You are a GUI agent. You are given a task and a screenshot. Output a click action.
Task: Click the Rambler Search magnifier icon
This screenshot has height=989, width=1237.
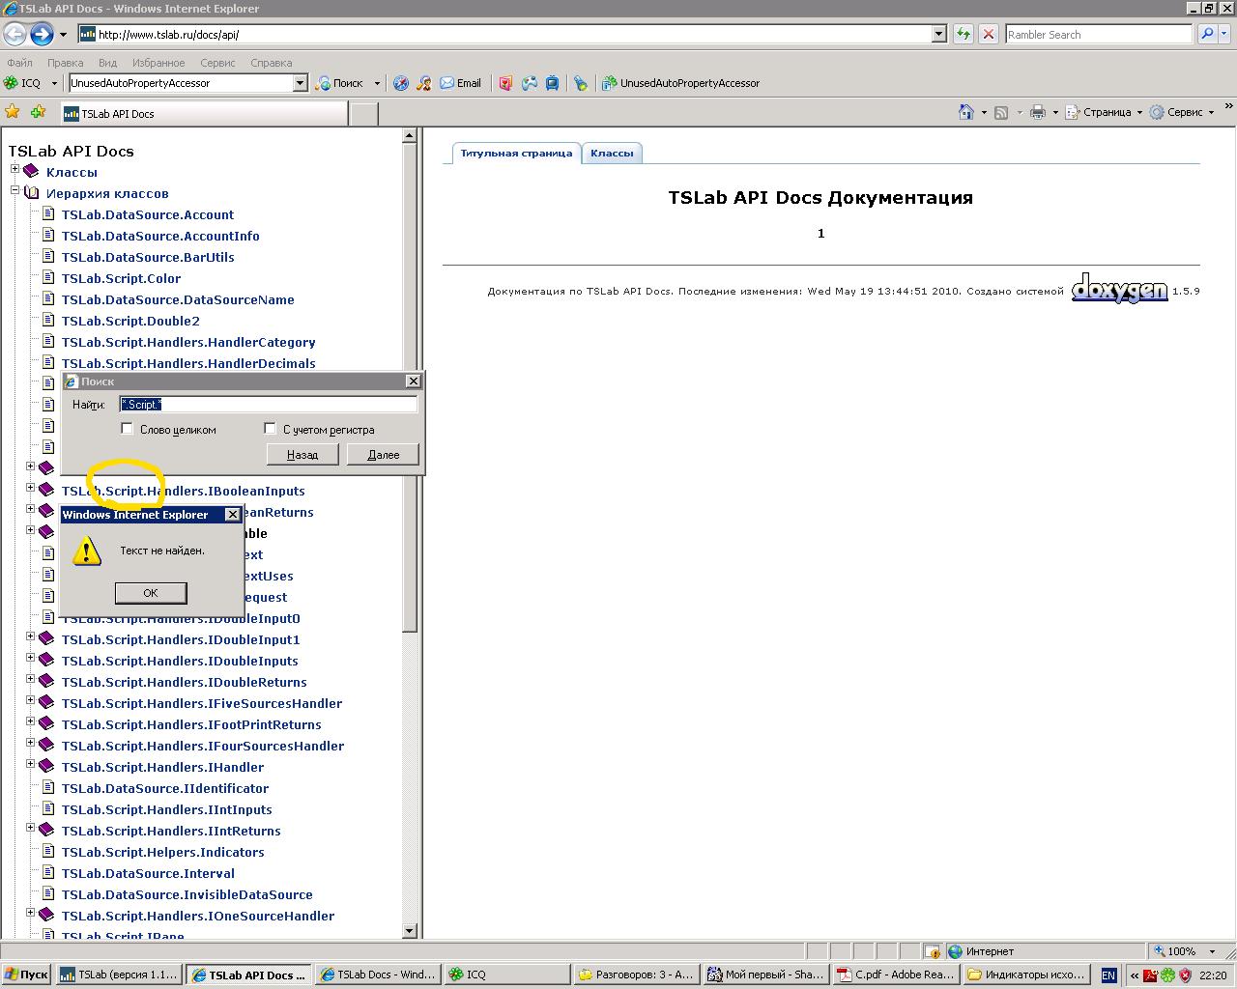[1207, 34]
